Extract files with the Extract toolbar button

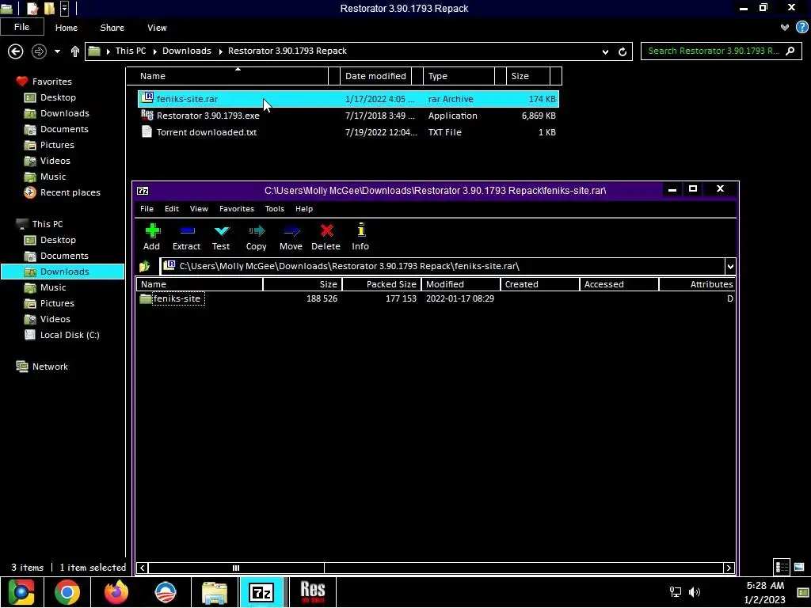[186, 237]
